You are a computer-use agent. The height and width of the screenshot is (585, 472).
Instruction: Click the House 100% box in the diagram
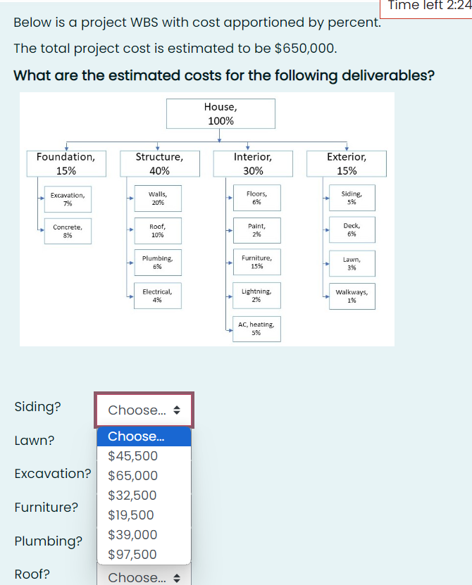[221, 113]
